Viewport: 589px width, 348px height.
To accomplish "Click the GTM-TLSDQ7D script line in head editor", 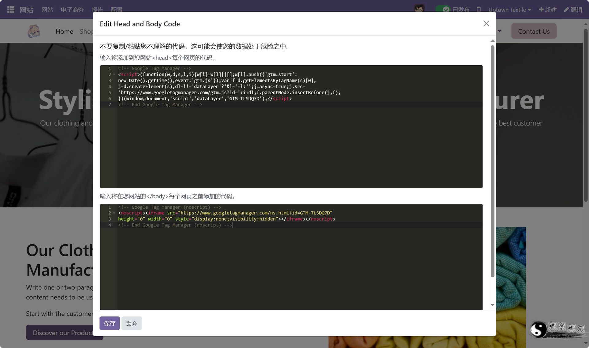I will (205, 99).
